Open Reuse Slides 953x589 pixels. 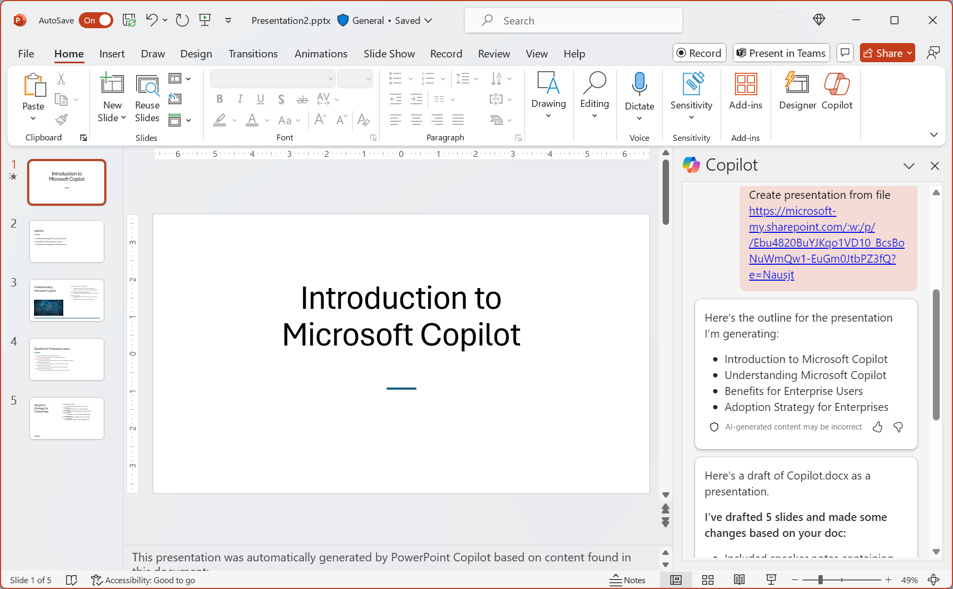[x=147, y=98]
